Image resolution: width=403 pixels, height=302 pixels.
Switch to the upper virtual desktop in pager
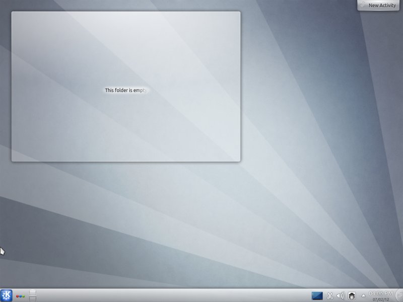click(x=33, y=292)
